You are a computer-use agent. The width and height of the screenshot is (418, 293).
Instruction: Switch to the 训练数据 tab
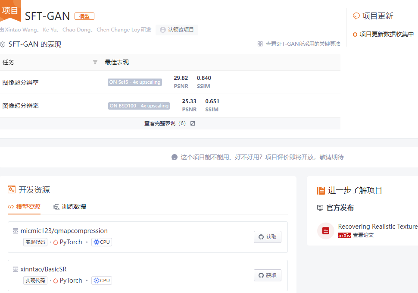coord(70,207)
